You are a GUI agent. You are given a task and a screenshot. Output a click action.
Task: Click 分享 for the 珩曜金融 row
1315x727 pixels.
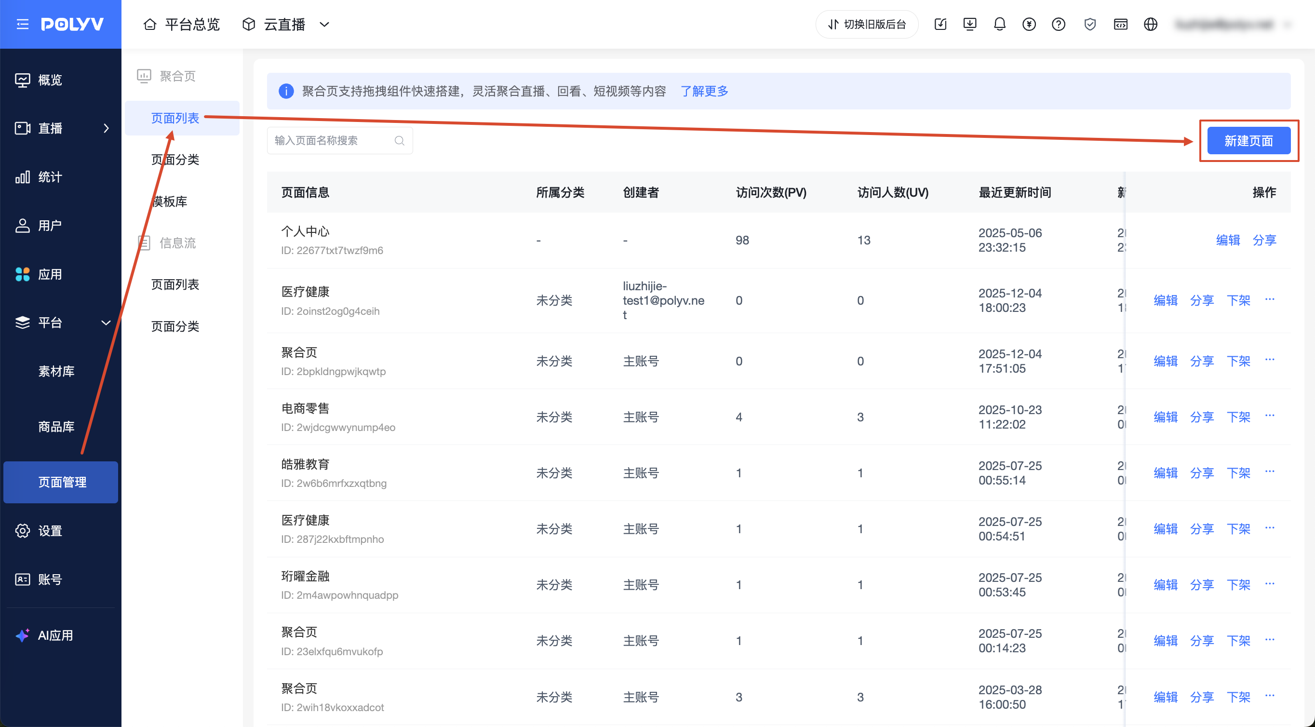(x=1202, y=585)
